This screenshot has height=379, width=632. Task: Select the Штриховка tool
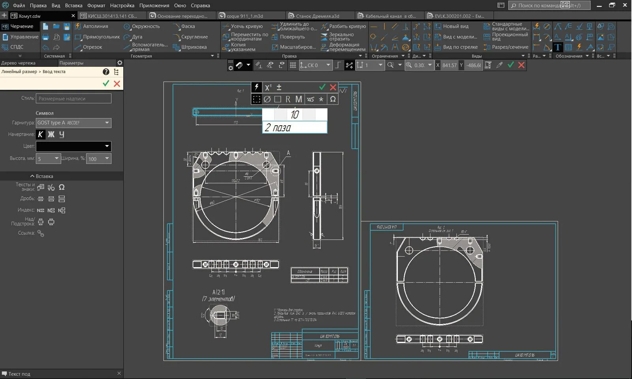pyautogui.click(x=190, y=47)
